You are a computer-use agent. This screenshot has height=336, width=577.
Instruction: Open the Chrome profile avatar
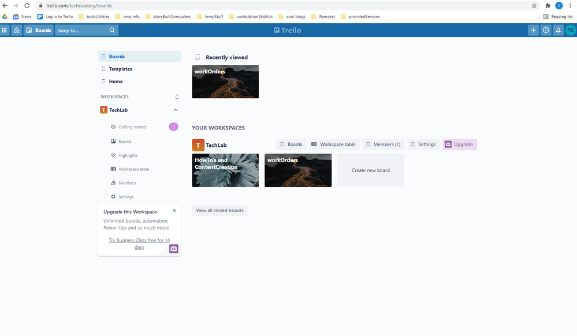[x=559, y=6]
